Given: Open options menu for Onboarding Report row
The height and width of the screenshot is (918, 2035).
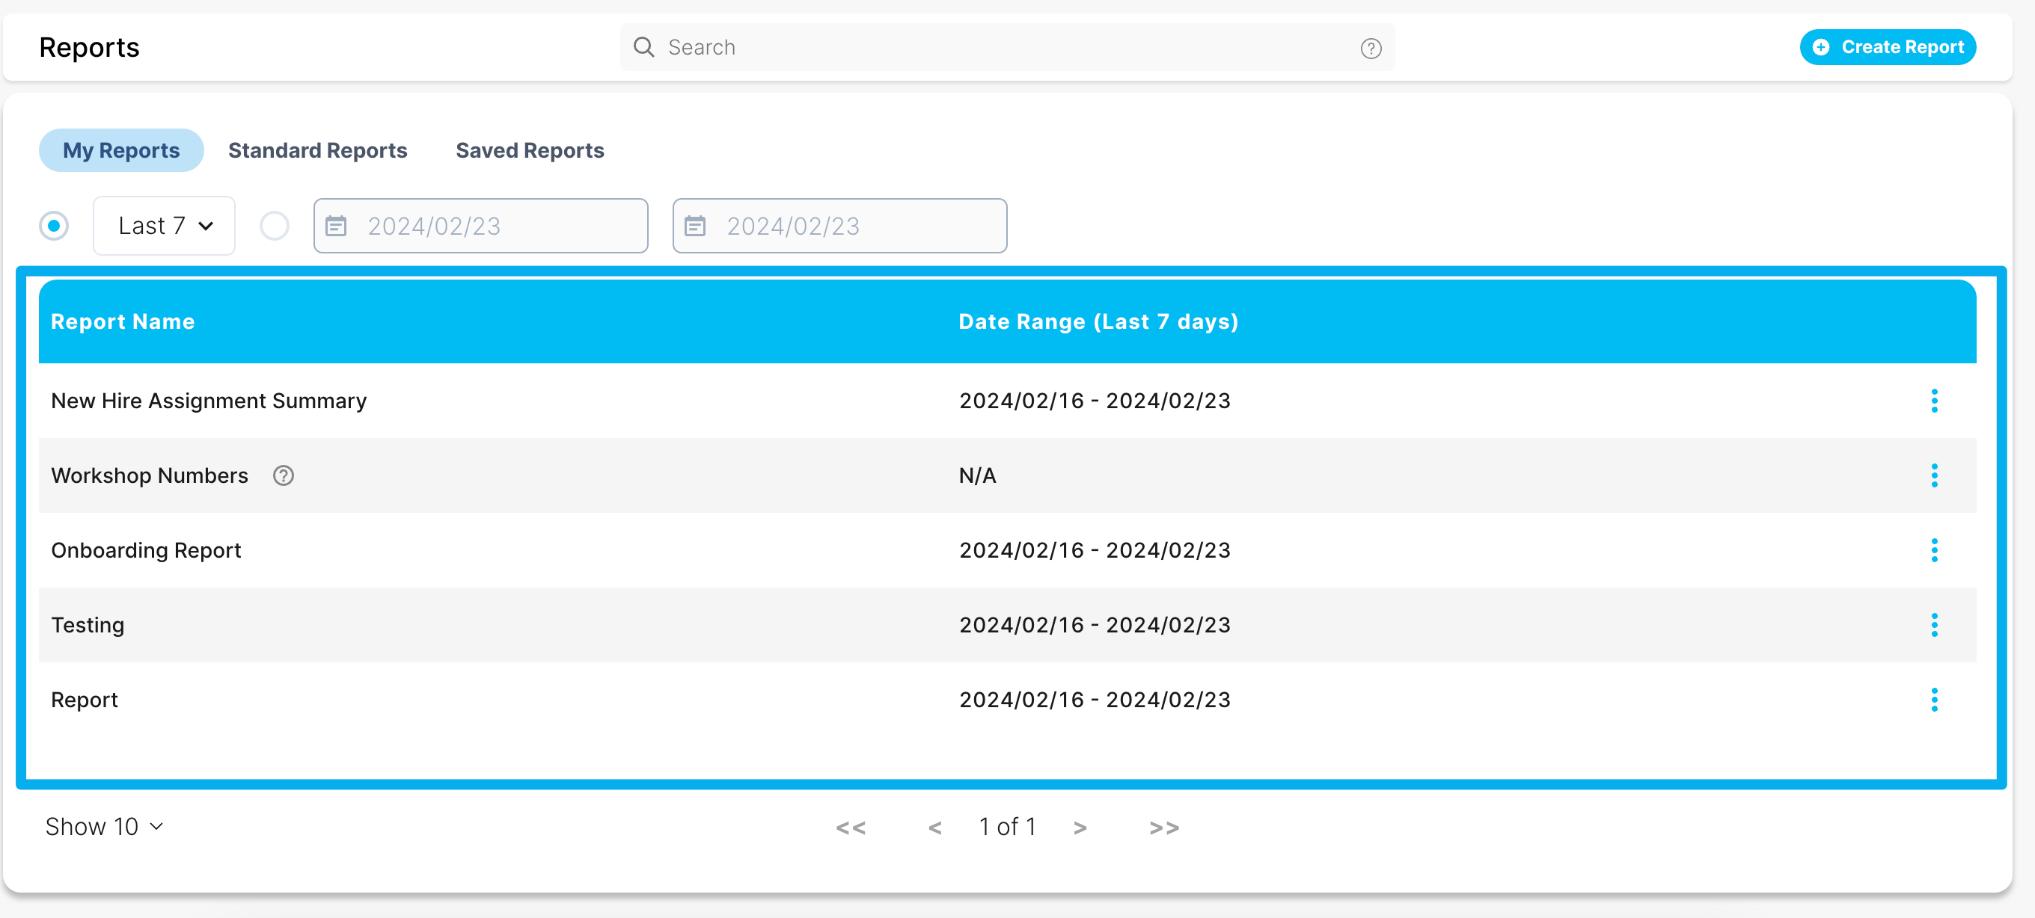Looking at the screenshot, I should pos(1934,550).
